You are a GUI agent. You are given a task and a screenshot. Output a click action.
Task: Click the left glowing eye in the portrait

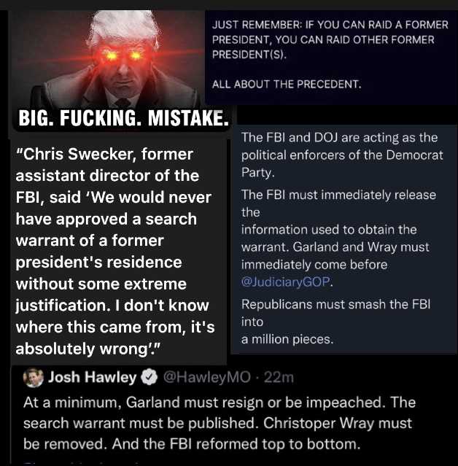109,55
